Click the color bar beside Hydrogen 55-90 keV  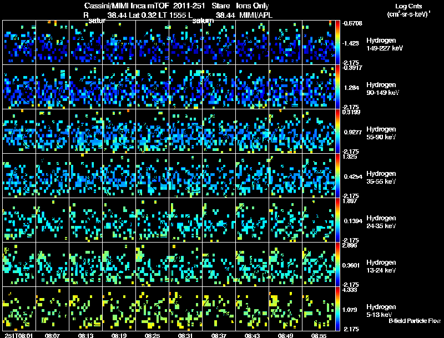pyautogui.click(x=337, y=132)
